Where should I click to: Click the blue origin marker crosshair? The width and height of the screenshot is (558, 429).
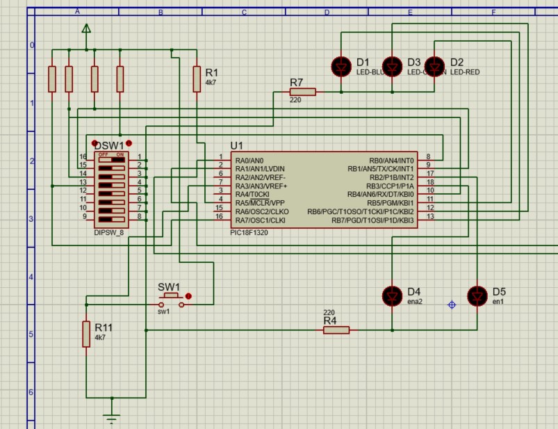point(452,305)
